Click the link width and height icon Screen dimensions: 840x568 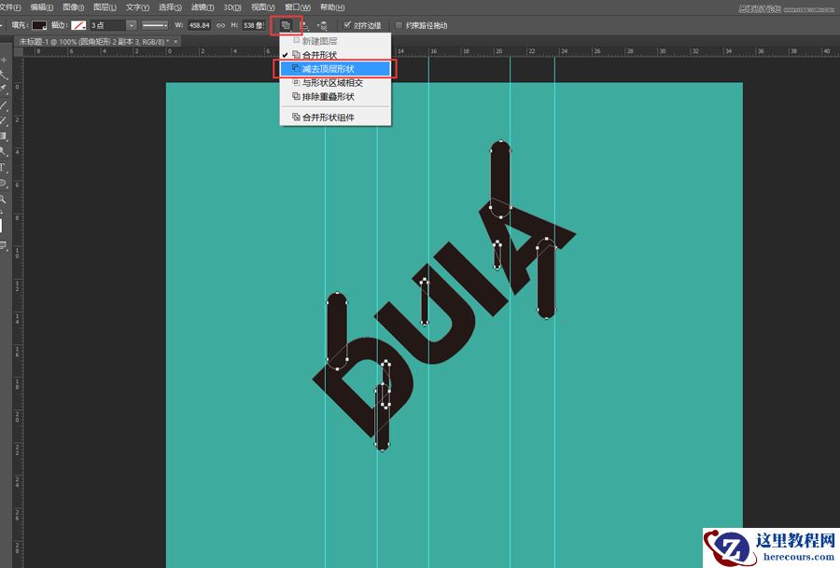click(220, 25)
